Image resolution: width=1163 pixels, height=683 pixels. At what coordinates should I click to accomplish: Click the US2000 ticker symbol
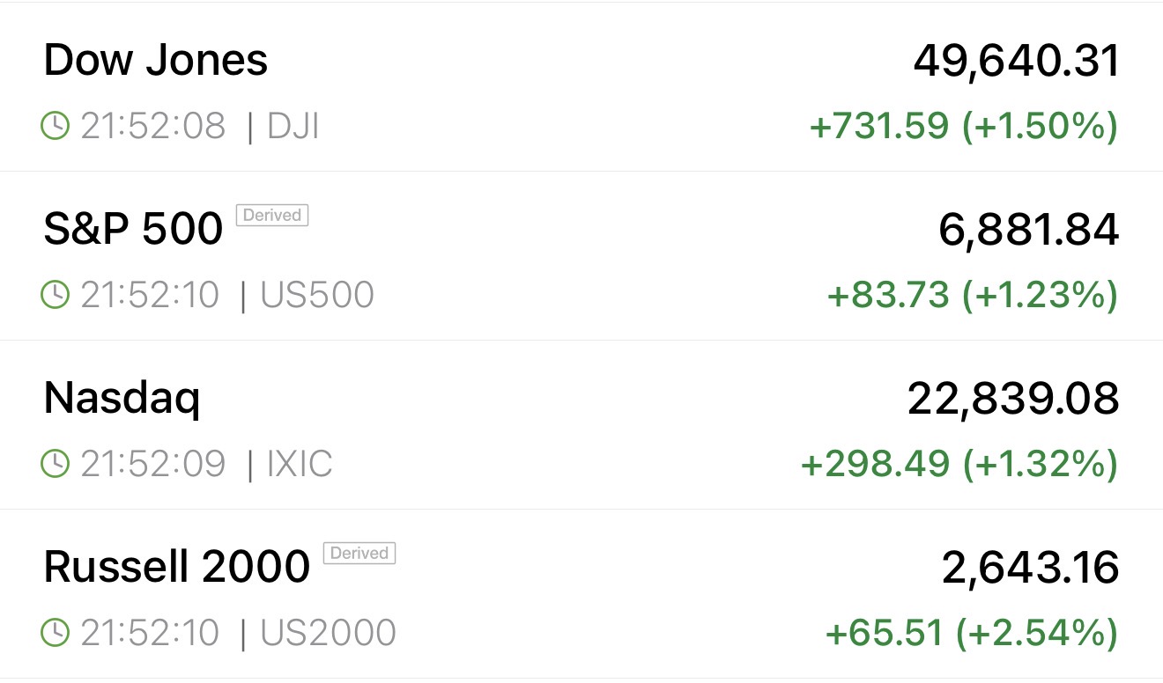328,632
